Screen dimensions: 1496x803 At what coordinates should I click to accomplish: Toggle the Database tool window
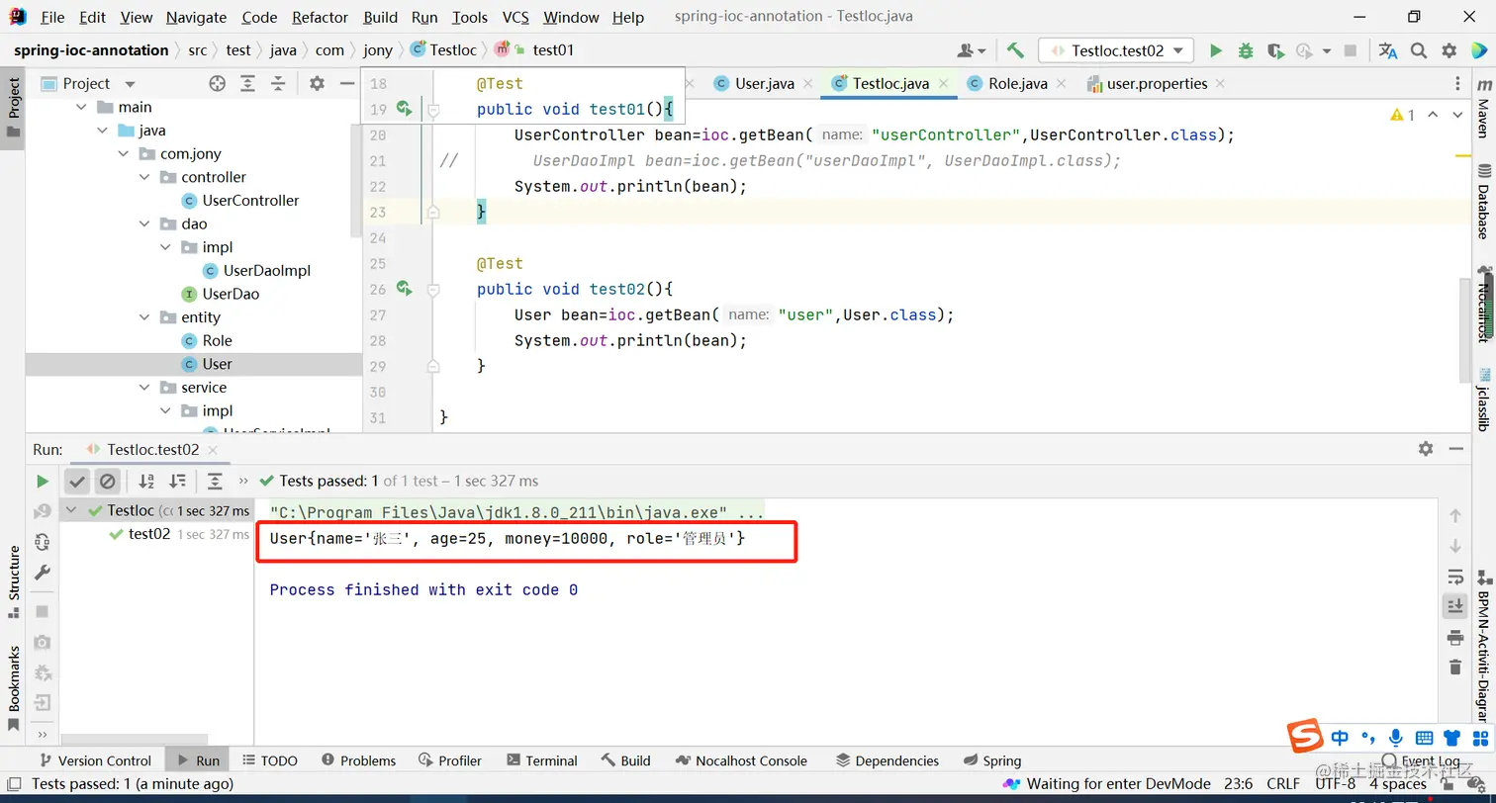1483,204
